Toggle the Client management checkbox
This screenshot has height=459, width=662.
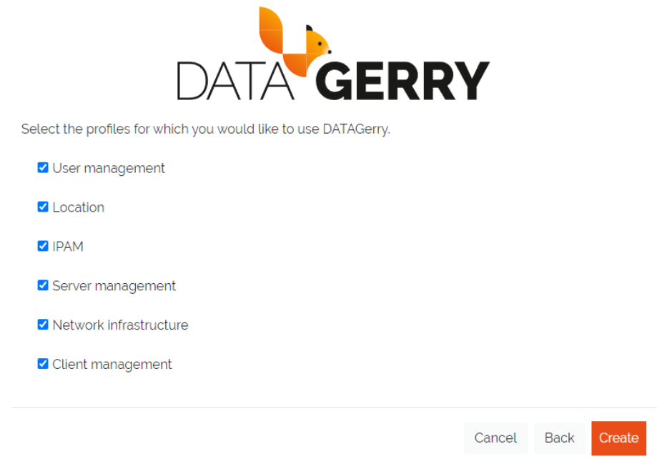tap(43, 363)
